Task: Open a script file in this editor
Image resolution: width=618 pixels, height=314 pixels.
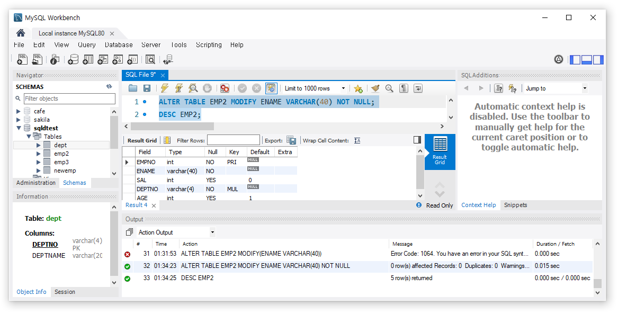Action: pyautogui.click(x=133, y=88)
